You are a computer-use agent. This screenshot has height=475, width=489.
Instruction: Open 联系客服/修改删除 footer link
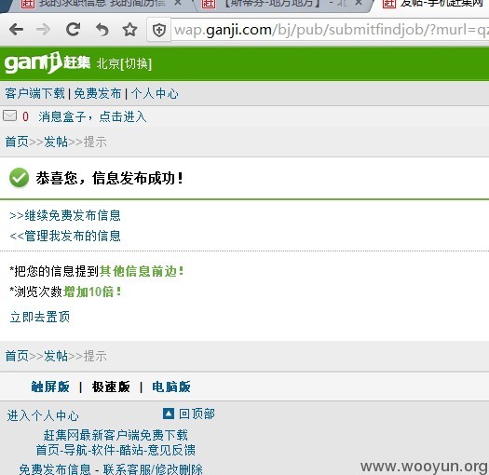click(x=153, y=469)
